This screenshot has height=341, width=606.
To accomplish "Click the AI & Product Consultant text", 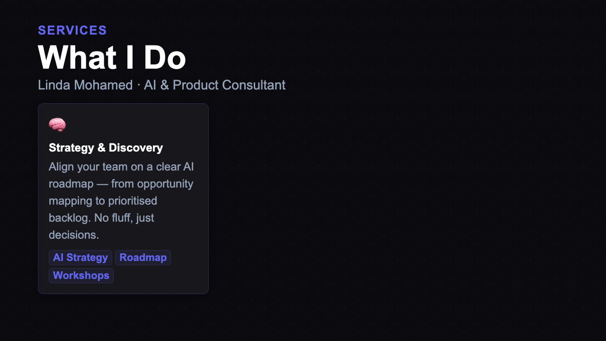I will tap(214, 85).
